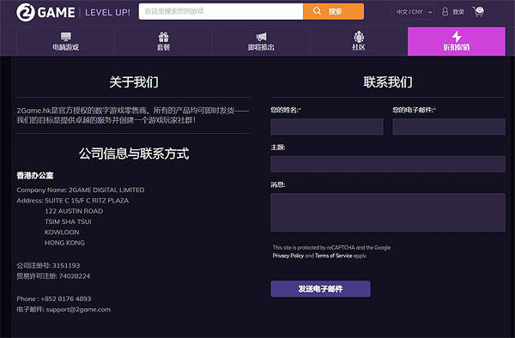The height and width of the screenshot is (338, 515).
Task: Click the 香港办公室 label
Action: click(x=35, y=176)
